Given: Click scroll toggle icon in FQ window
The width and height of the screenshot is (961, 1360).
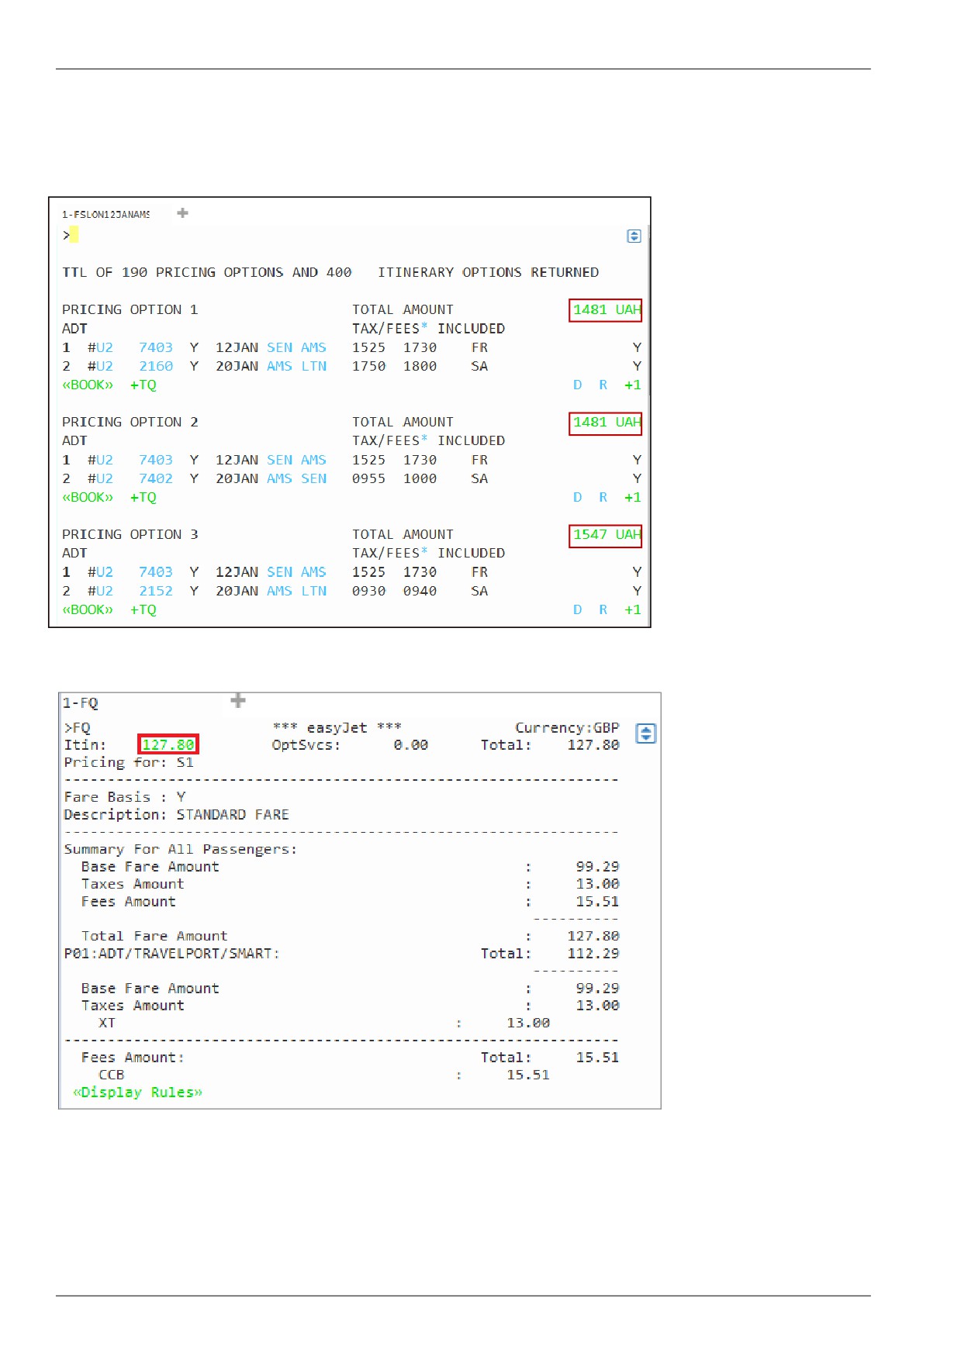Looking at the screenshot, I should tap(646, 734).
